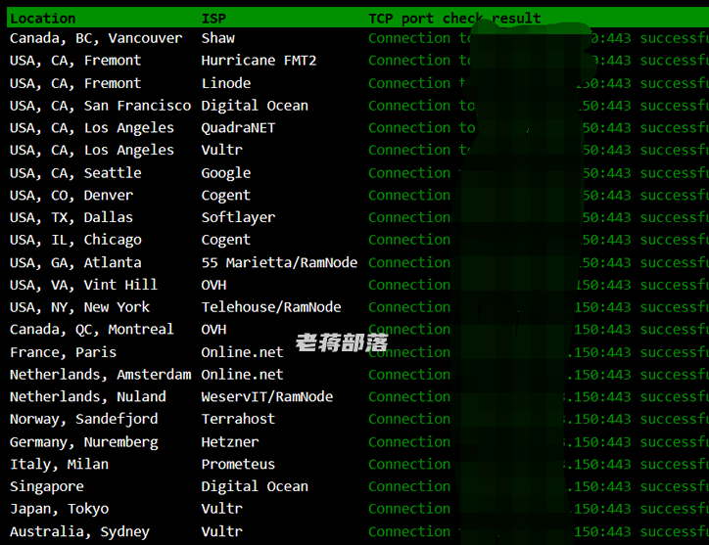Screen dimensions: 709x545
Task: Click the ISP column header
Action: pos(213,19)
